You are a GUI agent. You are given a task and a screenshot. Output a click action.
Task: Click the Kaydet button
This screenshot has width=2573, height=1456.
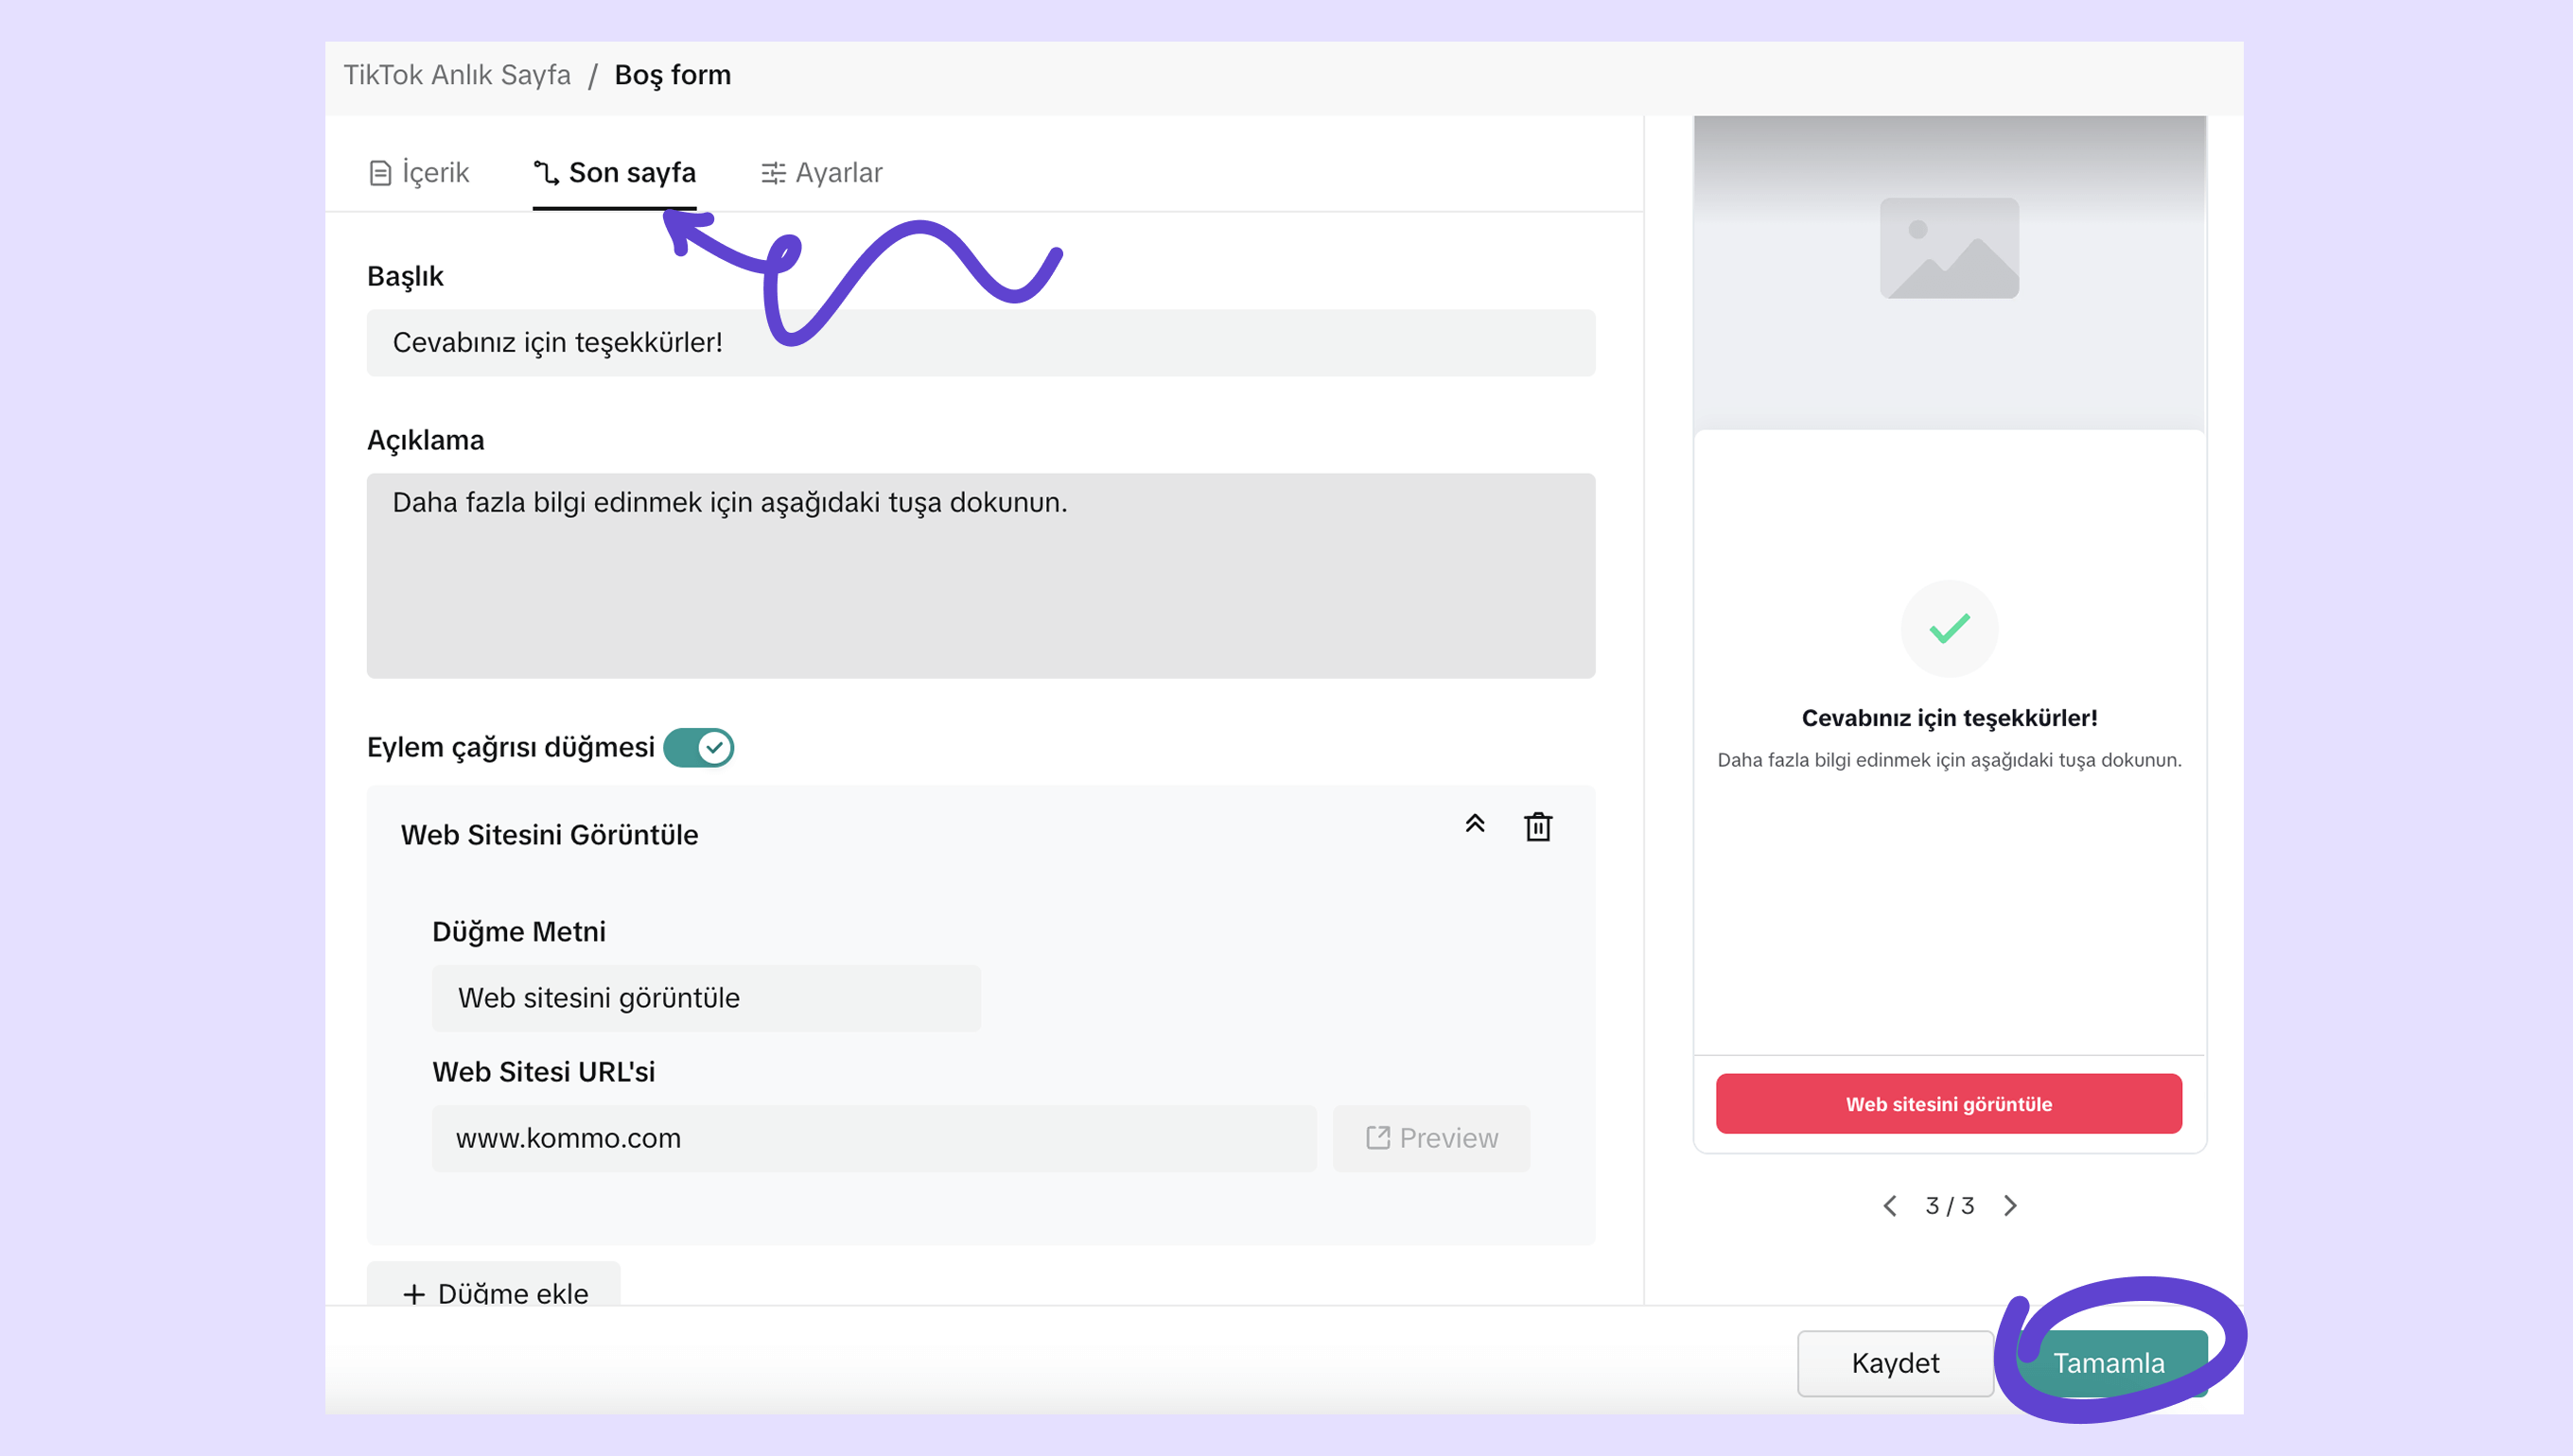point(1895,1363)
